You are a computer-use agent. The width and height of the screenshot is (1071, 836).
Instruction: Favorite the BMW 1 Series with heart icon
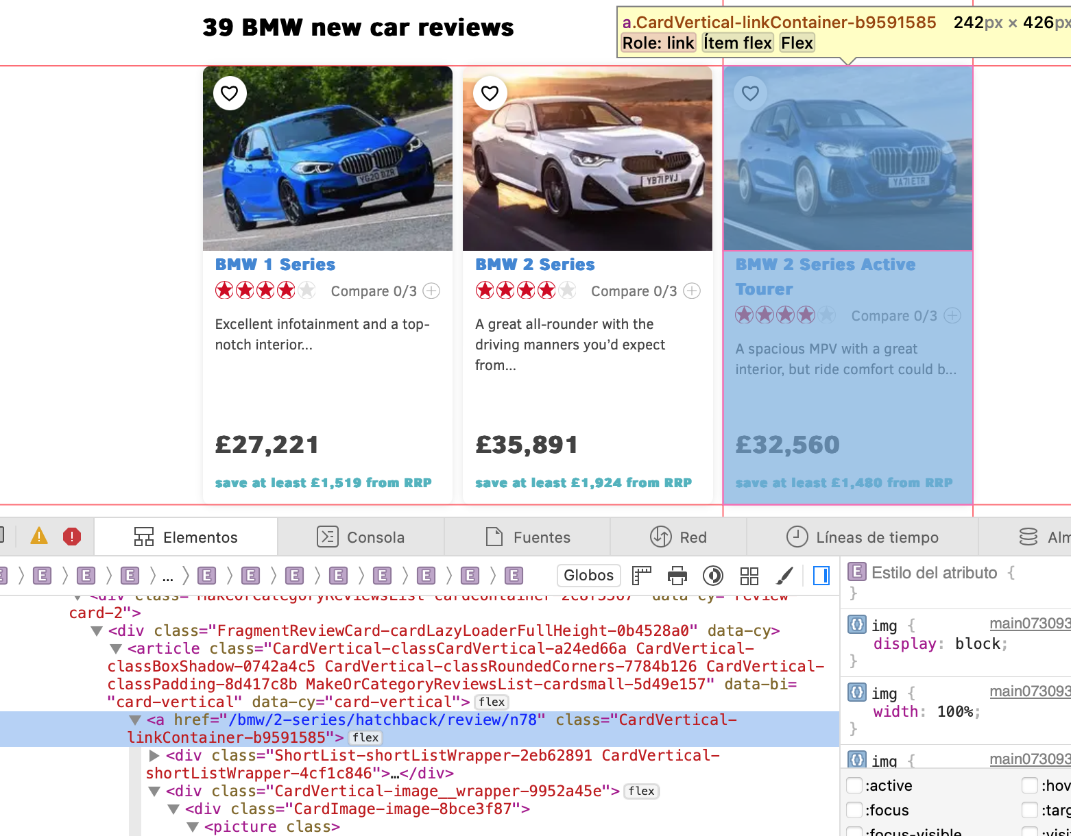coord(230,93)
